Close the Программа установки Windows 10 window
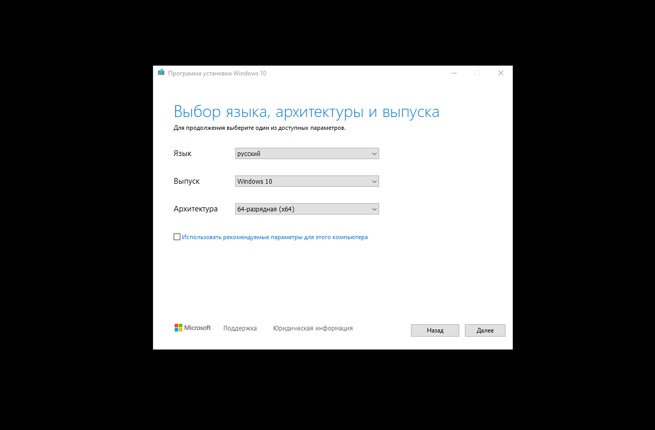This screenshot has width=655, height=430. point(501,73)
